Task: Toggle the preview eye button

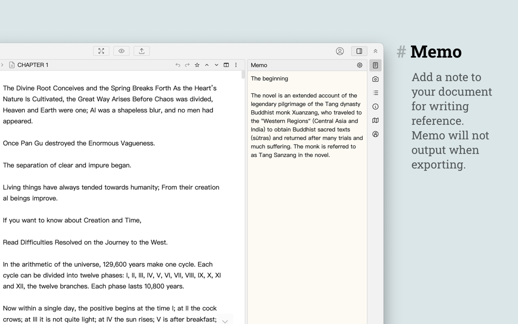Action: click(x=121, y=51)
